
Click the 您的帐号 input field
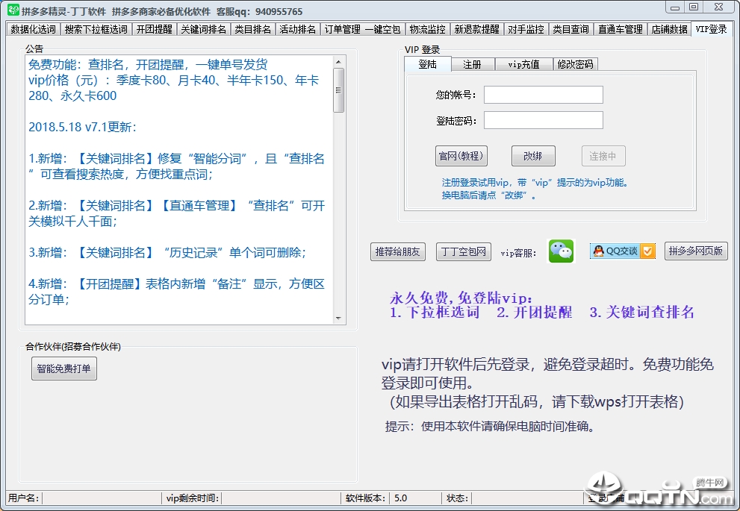coord(543,95)
